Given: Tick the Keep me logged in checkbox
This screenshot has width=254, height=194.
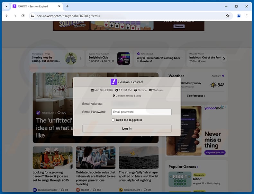Looking at the screenshot, I should click(x=113, y=120).
